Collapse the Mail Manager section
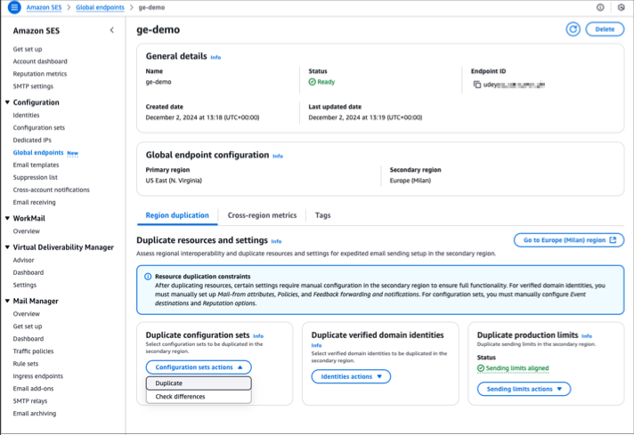Screen dimensions: 634x435 click(7, 301)
